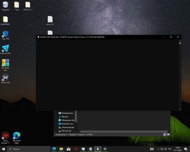Select the proxy (6) file on desktop
190x152 pixels.
click(x=50, y=21)
